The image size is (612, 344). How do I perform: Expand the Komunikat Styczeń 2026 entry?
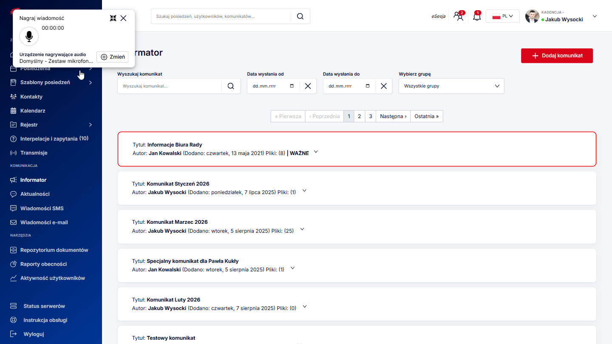coord(304,191)
